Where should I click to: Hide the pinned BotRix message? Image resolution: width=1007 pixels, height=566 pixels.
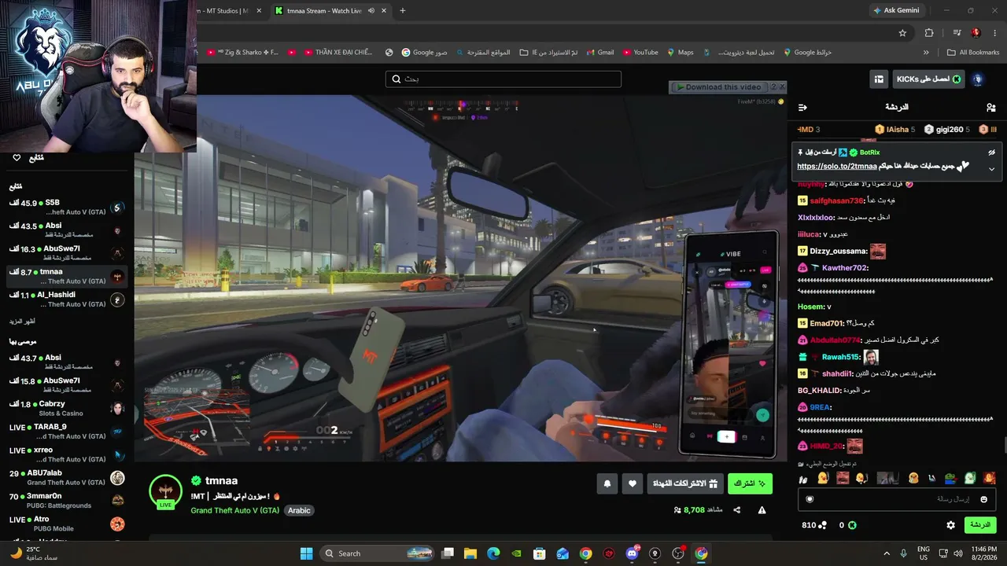(x=991, y=153)
